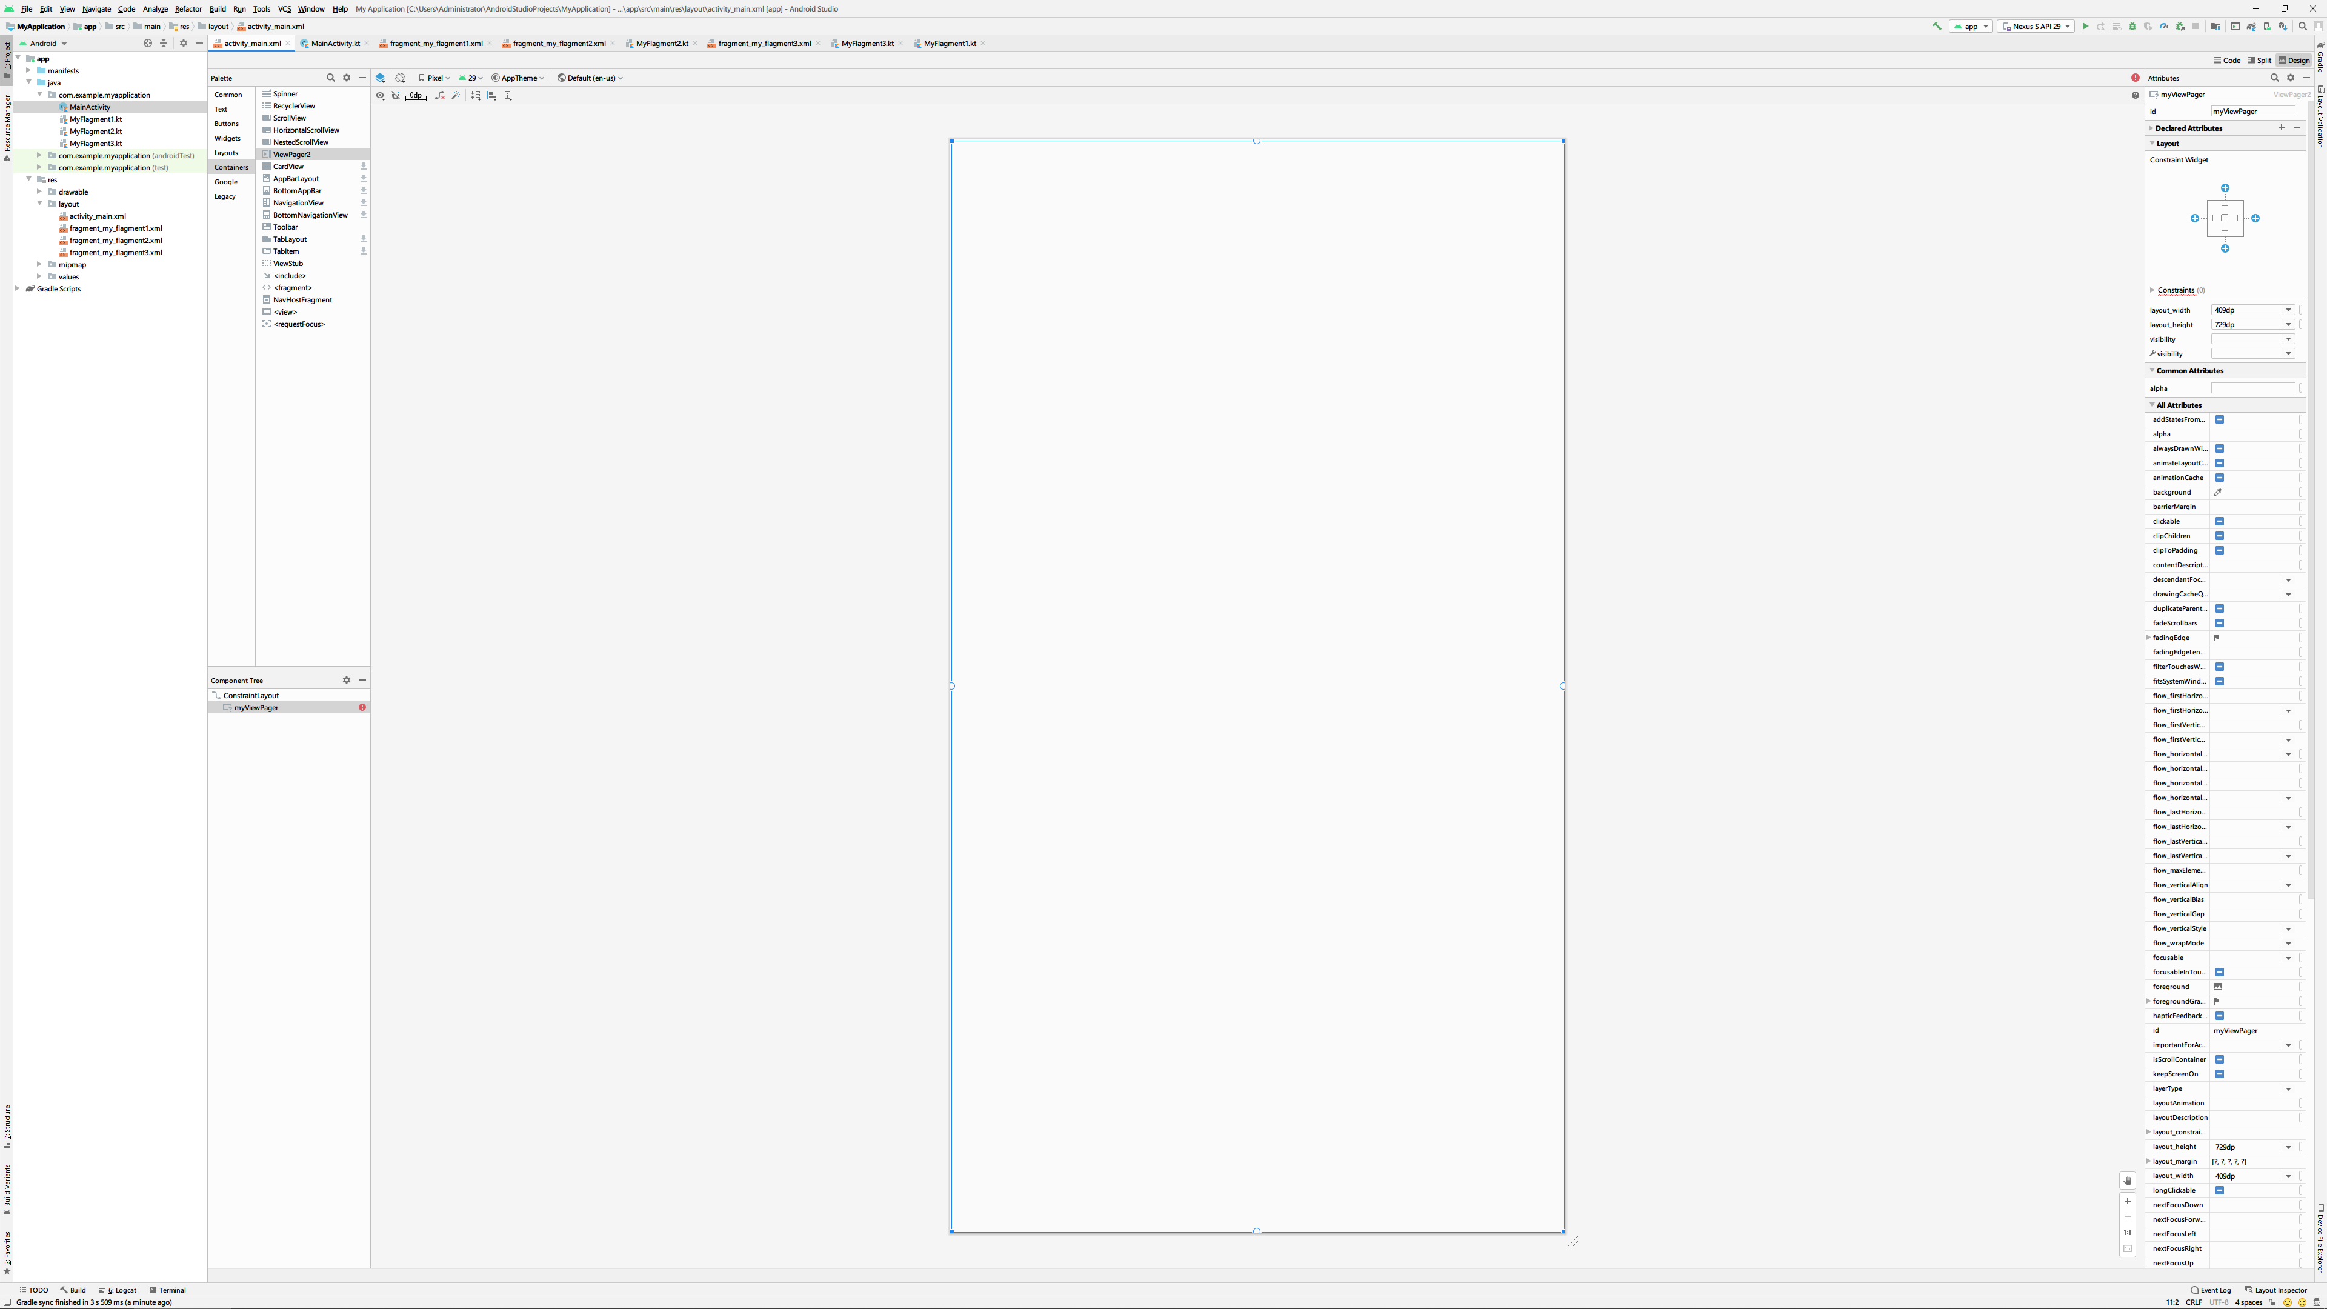Expand the Constraints section in Attributes

click(x=2152, y=290)
